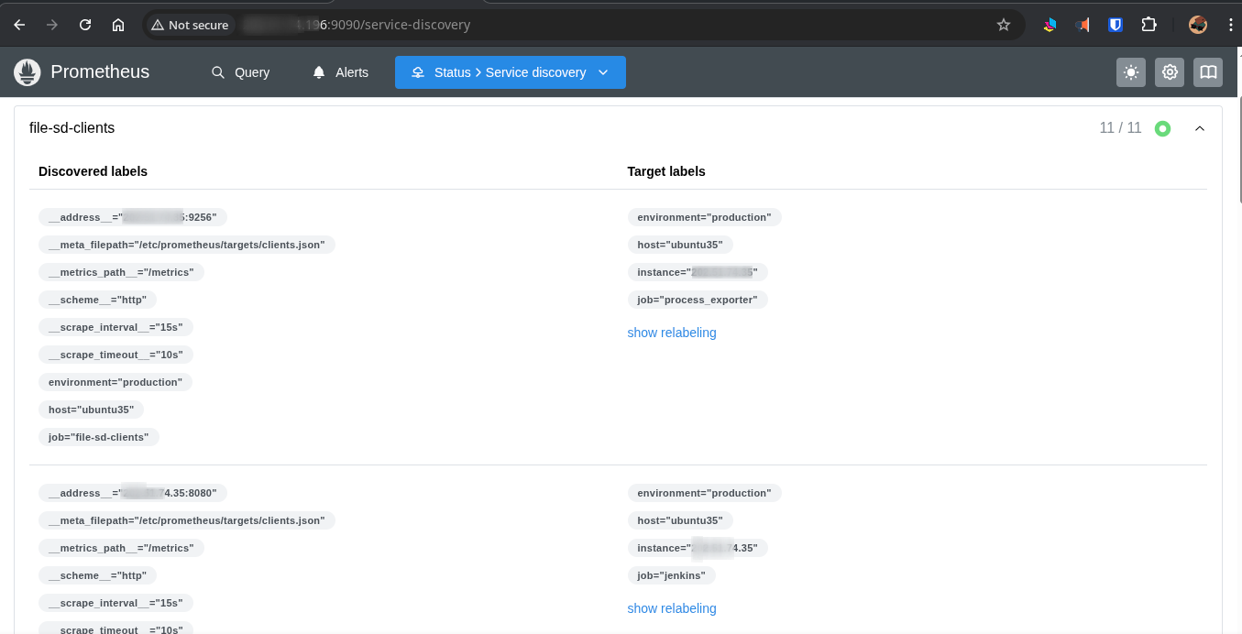The height and width of the screenshot is (634, 1242).
Task: Select the Query search icon
Action: pos(217,71)
